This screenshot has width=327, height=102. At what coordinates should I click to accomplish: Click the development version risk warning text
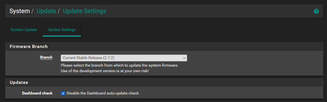105,71
